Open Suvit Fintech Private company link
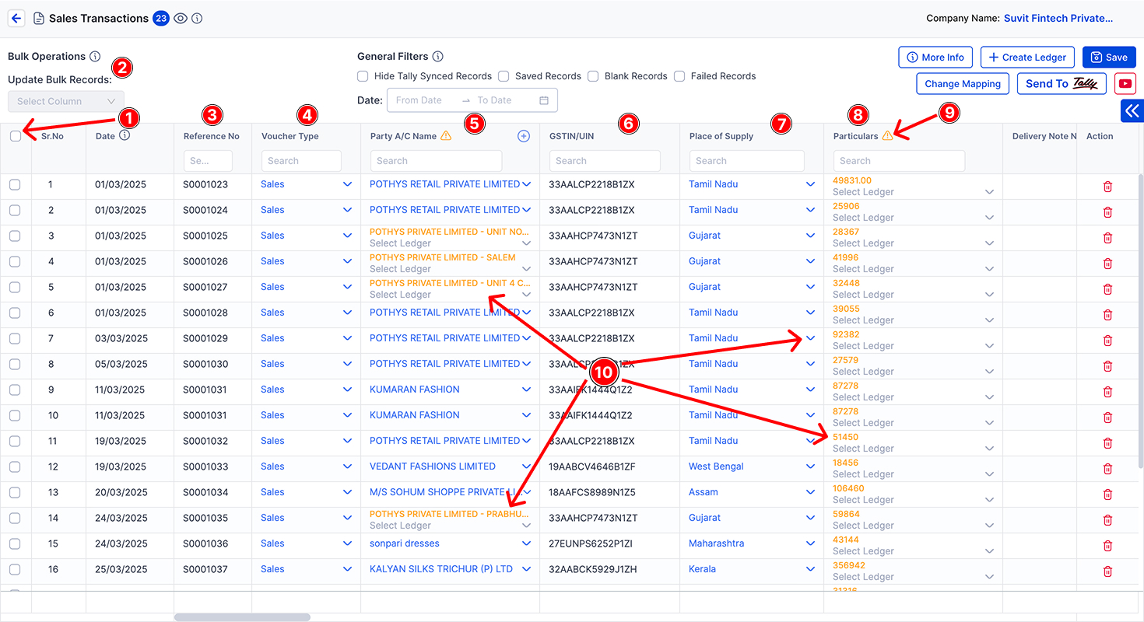This screenshot has width=1144, height=622. [x=1058, y=19]
